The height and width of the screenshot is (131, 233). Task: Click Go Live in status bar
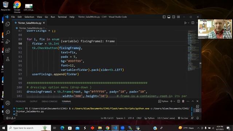[x=183, y=118]
